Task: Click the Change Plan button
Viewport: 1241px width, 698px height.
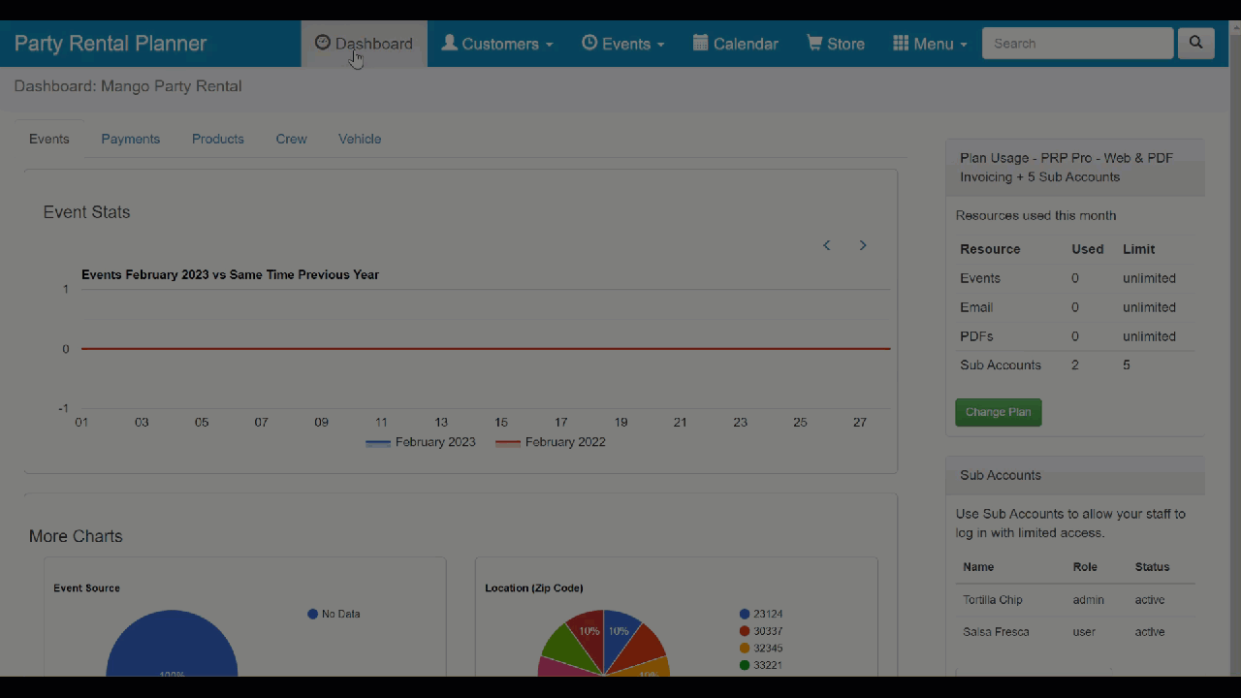Action: click(999, 412)
